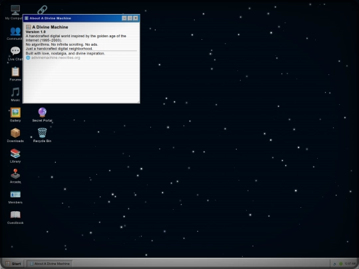The width and height of the screenshot is (359, 269).
Task: Click the Start button on taskbar
Action: pos(13,264)
